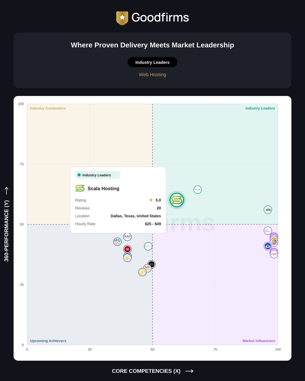Click 'Dallas, Texas, United States' location
This screenshot has height=381, width=305.
pos(136,216)
